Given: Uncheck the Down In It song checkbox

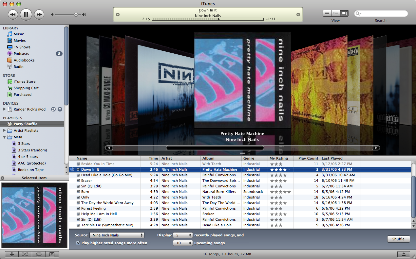Looking at the screenshot, I should click(x=78, y=169).
